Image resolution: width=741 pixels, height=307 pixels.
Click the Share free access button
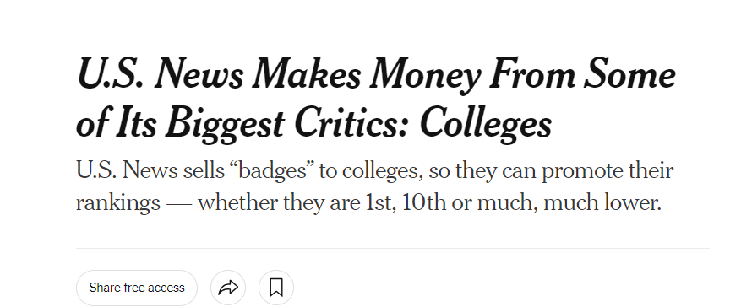pos(137,288)
